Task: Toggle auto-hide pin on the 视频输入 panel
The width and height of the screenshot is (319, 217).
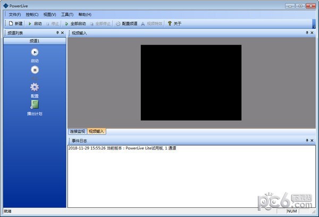Action: [307, 33]
